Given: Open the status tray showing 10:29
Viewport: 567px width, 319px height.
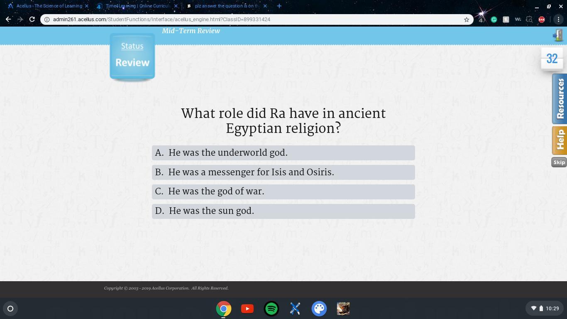Looking at the screenshot, I should coord(545,309).
